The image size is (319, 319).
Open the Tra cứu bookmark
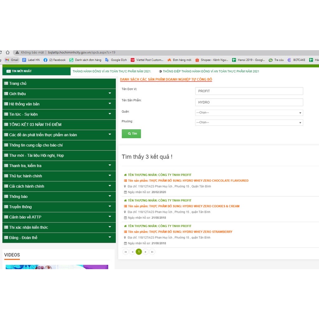click(x=276, y=60)
